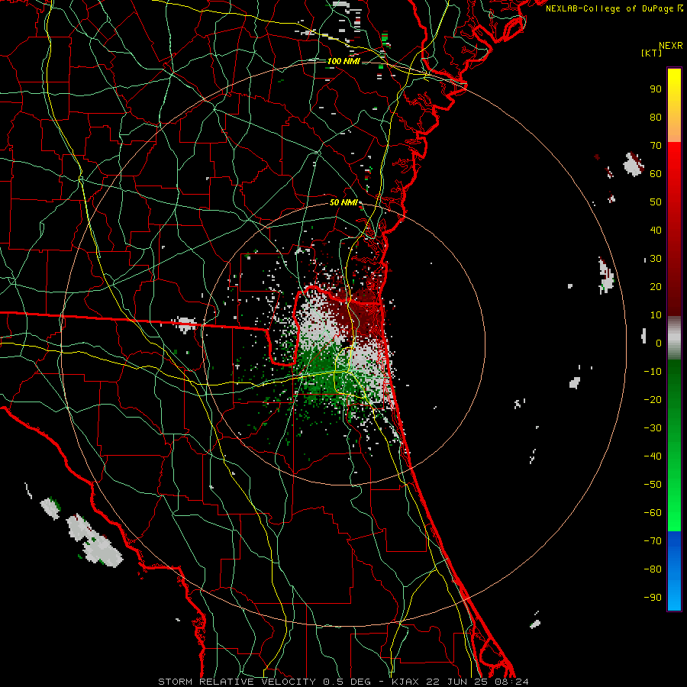
Task: Pick the bright green segment of the color bar
Action: 674,504
